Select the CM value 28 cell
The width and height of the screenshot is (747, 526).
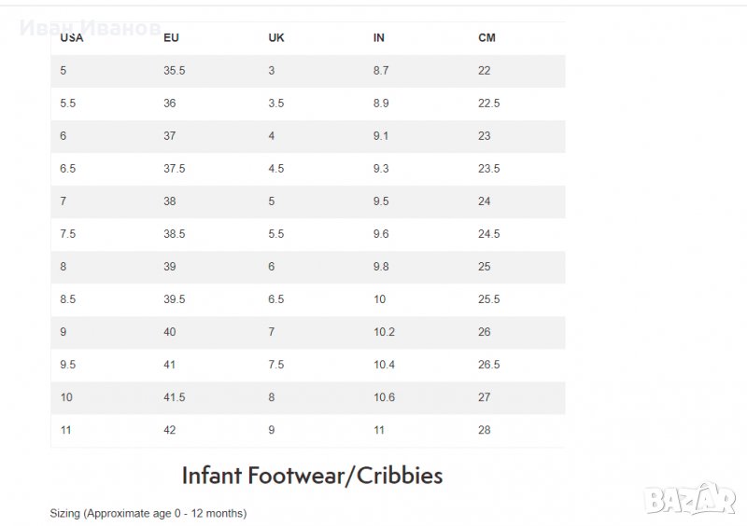coord(484,430)
